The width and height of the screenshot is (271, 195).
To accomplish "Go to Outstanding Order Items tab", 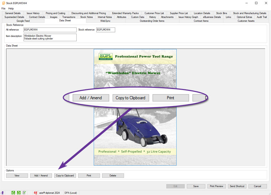I will (x=152, y=21).
